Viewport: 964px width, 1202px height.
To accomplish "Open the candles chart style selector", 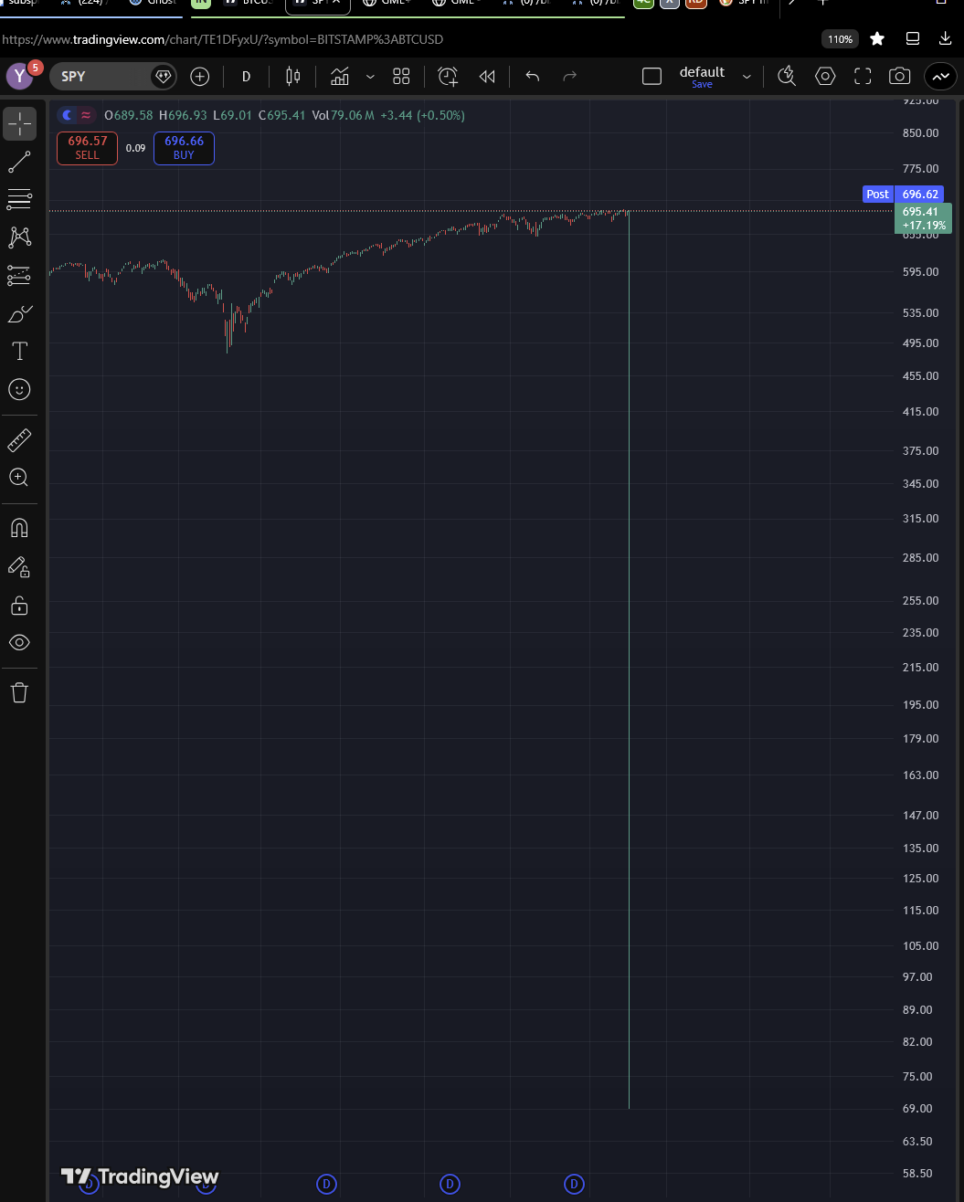I will click(293, 77).
